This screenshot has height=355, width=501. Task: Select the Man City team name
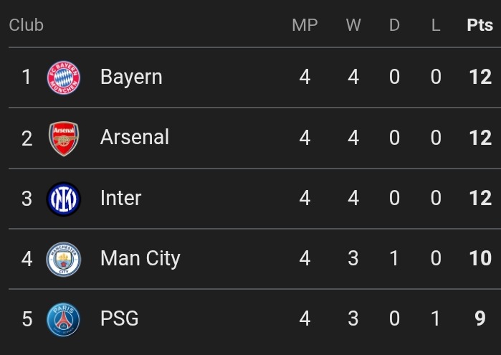[x=140, y=258]
